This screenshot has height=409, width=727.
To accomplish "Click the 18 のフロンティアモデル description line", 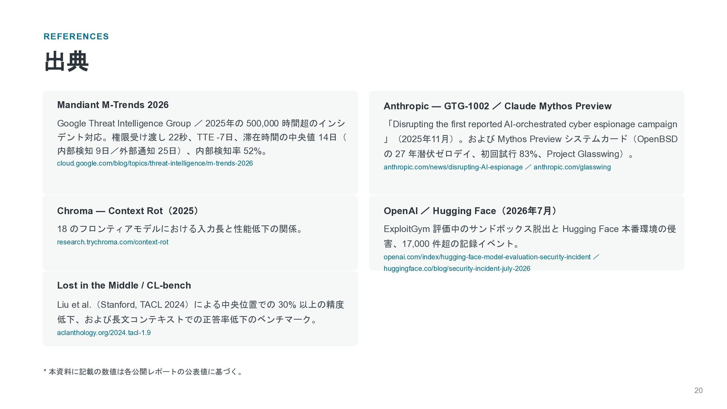I will 181,229.
